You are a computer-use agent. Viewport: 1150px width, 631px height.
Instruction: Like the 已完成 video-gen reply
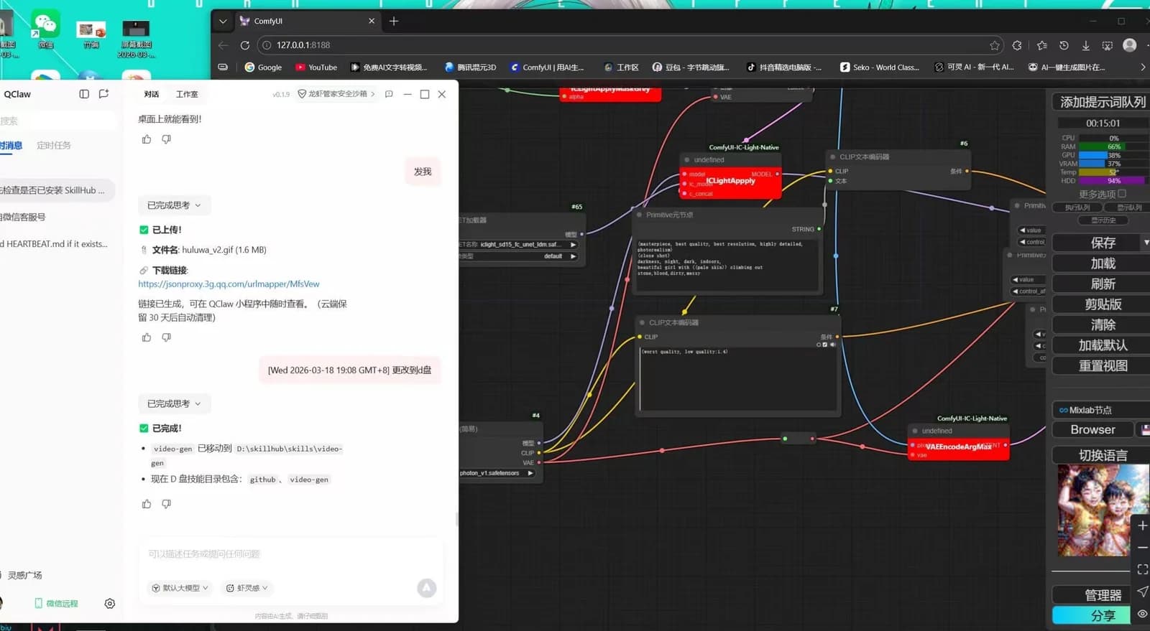(x=147, y=504)
